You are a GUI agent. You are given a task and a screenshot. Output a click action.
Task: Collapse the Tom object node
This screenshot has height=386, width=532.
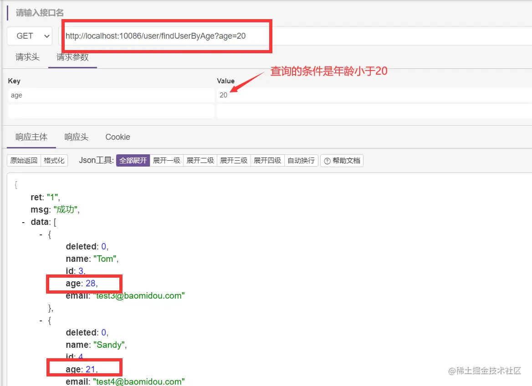(x=41, y=235)
